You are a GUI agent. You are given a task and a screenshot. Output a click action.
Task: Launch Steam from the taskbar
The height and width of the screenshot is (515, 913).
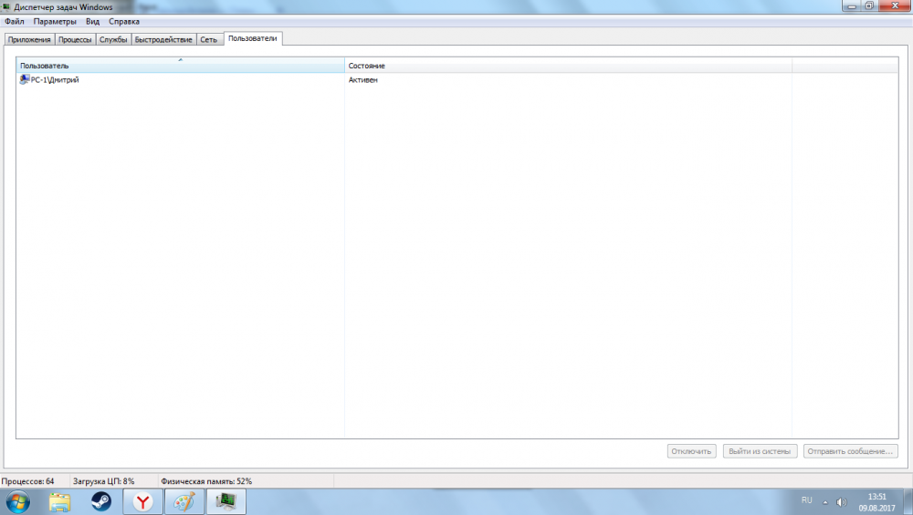(x=100, y=501)
